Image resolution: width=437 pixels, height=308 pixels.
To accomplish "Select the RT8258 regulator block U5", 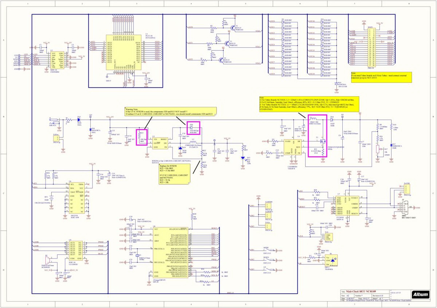I will (x=161, y=143).
